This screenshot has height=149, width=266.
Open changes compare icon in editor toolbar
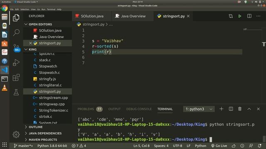[x=231, y=16]
